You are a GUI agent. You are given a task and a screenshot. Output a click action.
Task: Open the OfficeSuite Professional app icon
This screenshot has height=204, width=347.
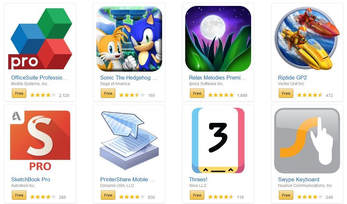(x=40, y=38)
